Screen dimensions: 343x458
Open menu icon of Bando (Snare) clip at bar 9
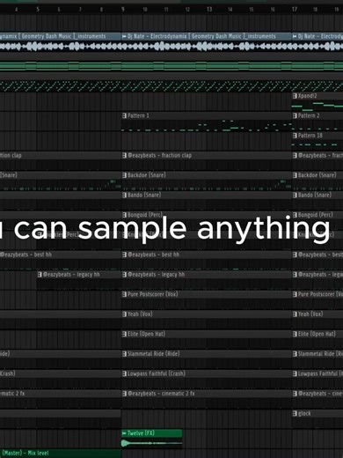click(124, 195)
